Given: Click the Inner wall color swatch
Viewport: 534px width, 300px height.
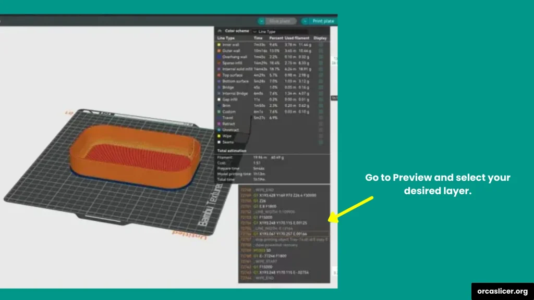Looking at the screenshot, I should (x=219, y=45).
